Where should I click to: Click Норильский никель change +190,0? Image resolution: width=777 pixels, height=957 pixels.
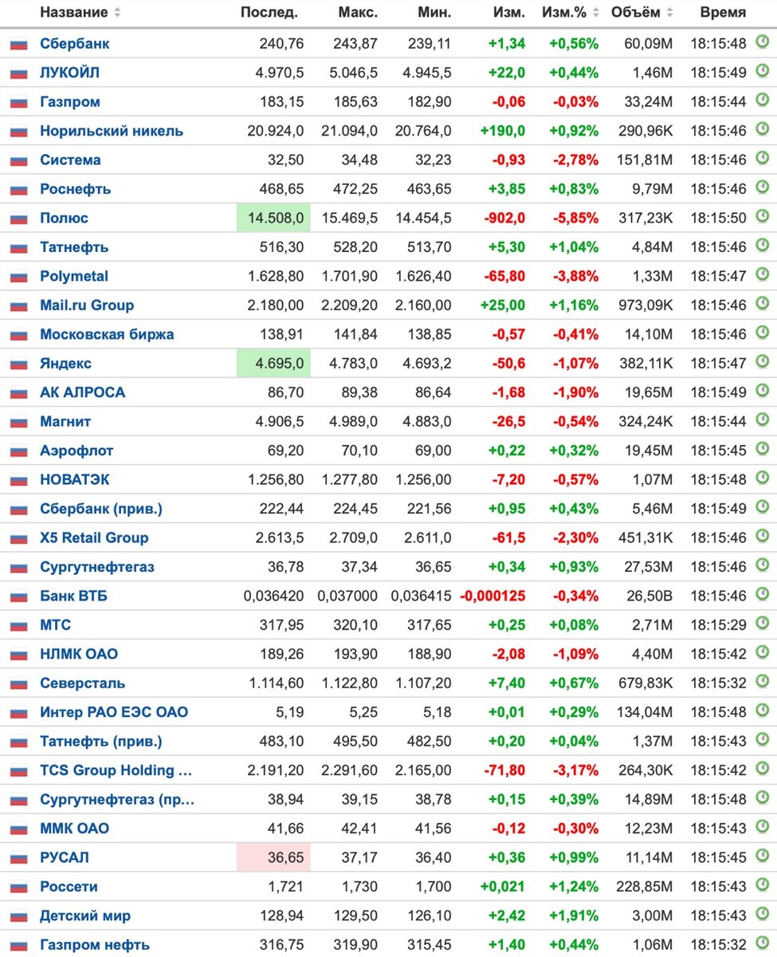[x=503, y=131]
